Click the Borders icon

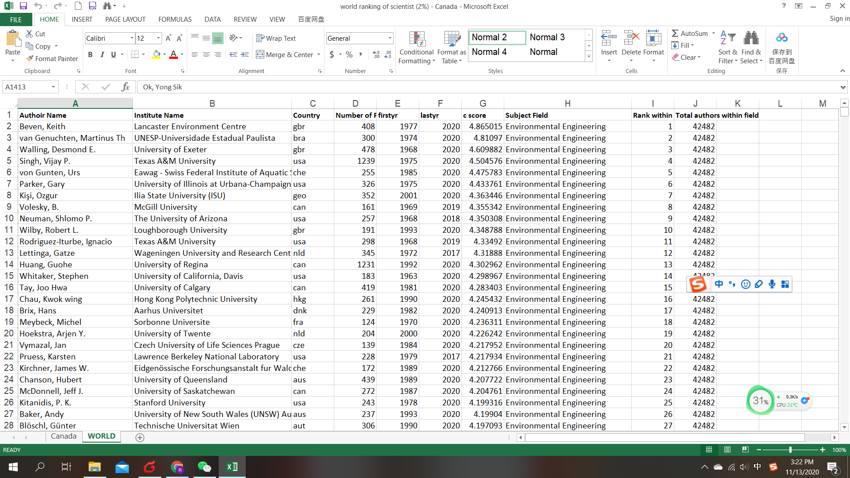(135, 54)
